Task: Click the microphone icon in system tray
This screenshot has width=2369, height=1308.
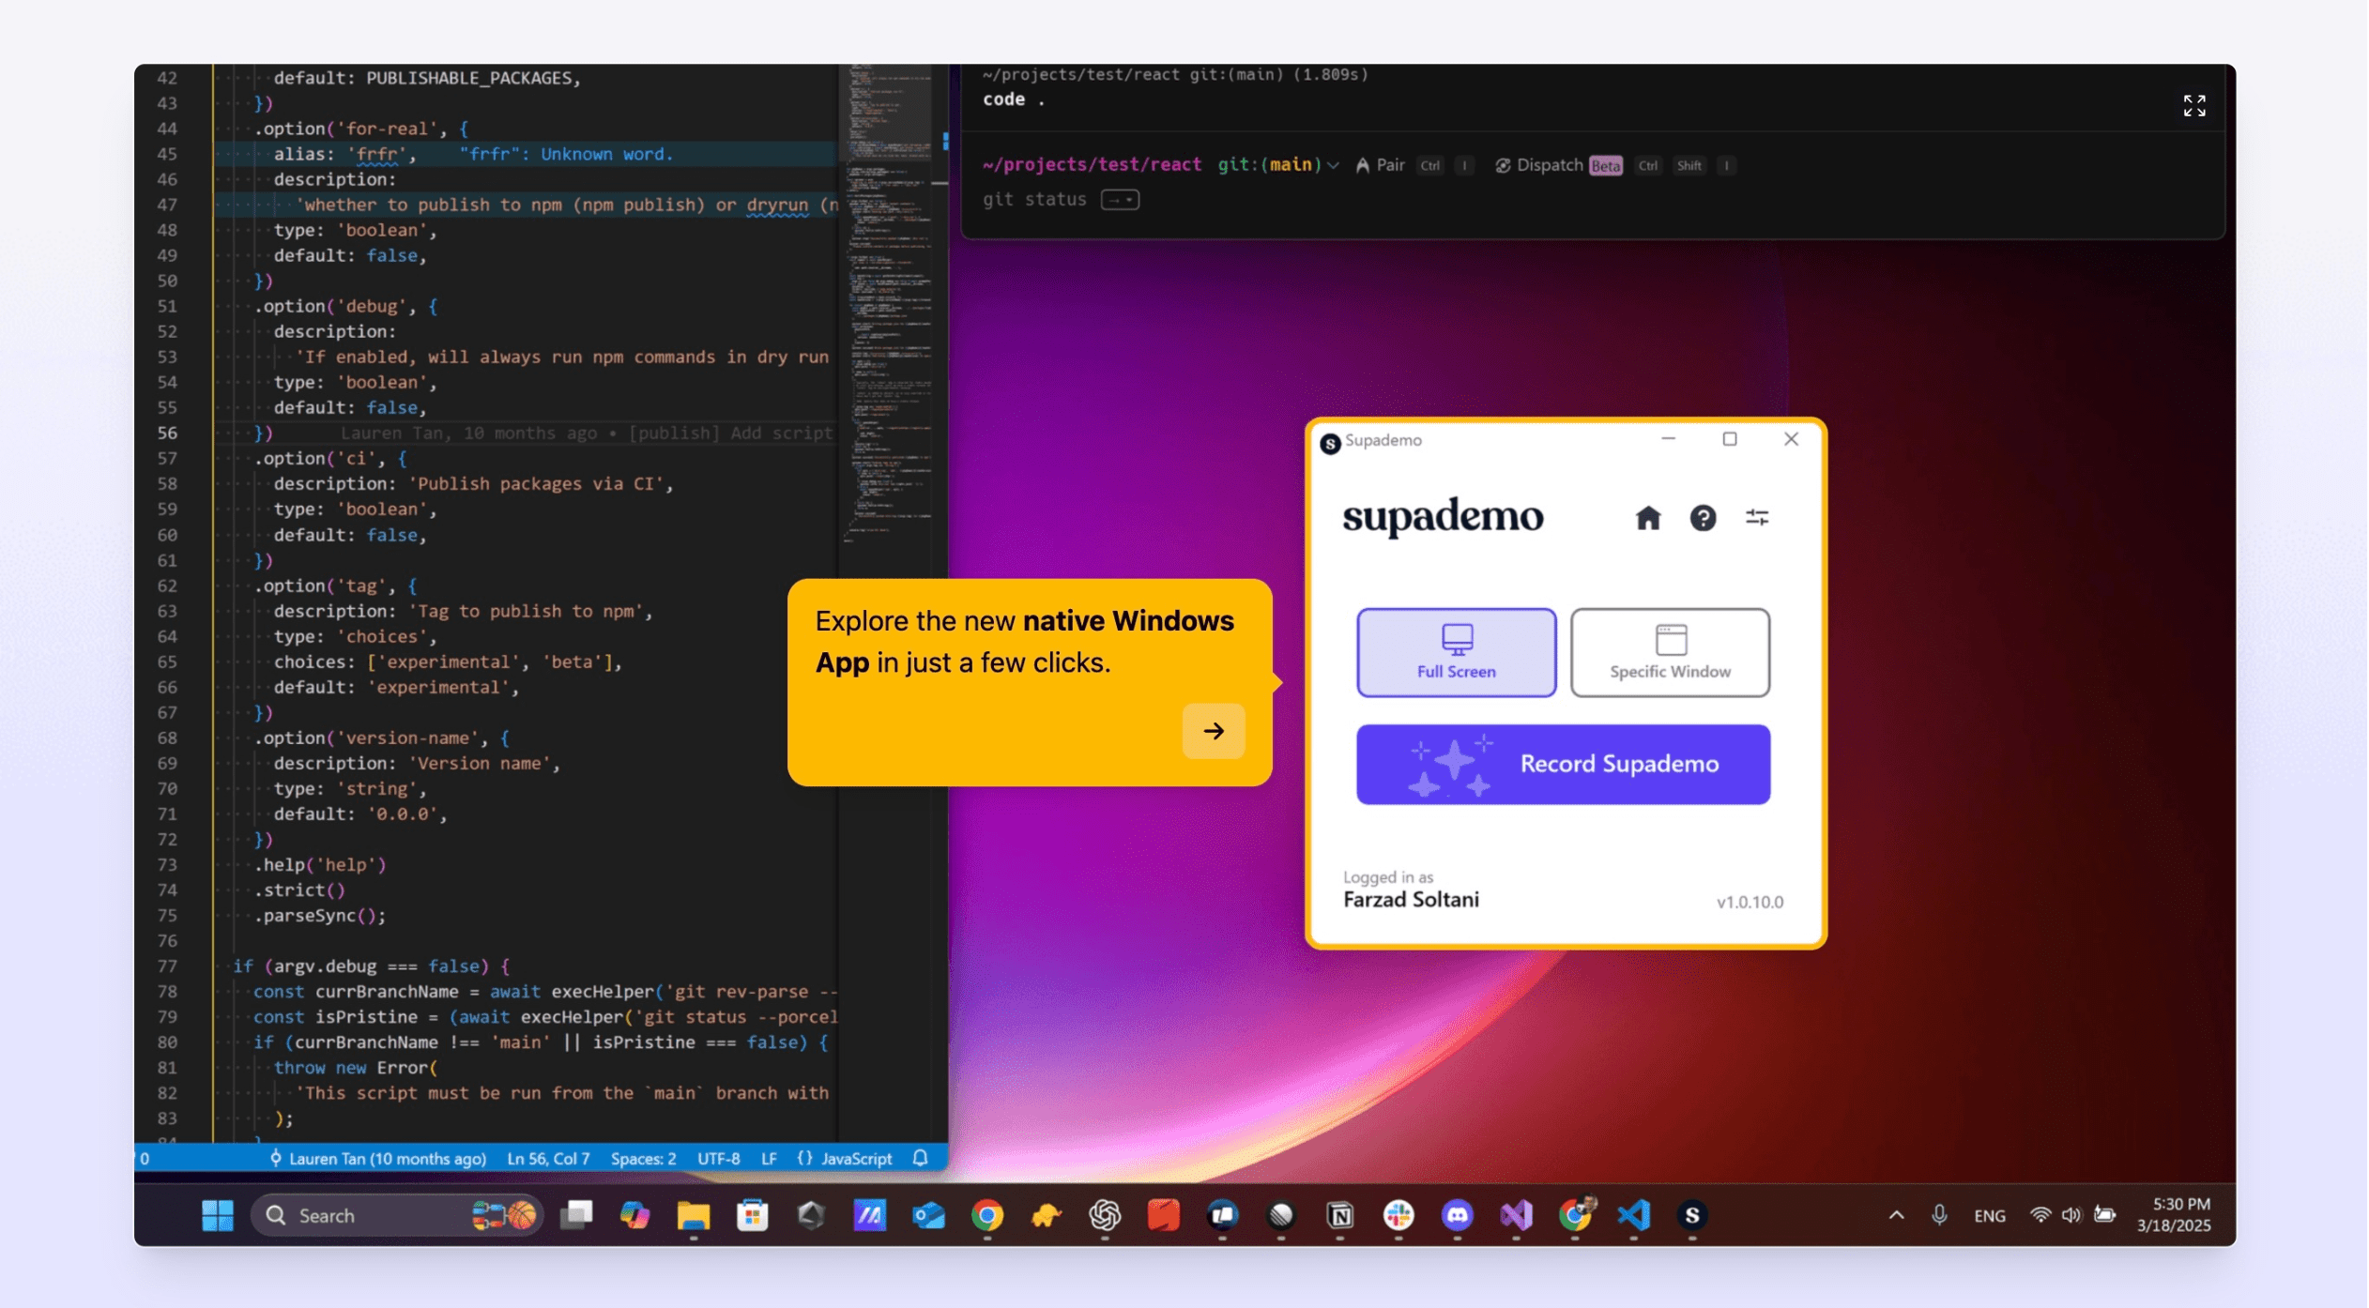Action: (1939, 1215)
